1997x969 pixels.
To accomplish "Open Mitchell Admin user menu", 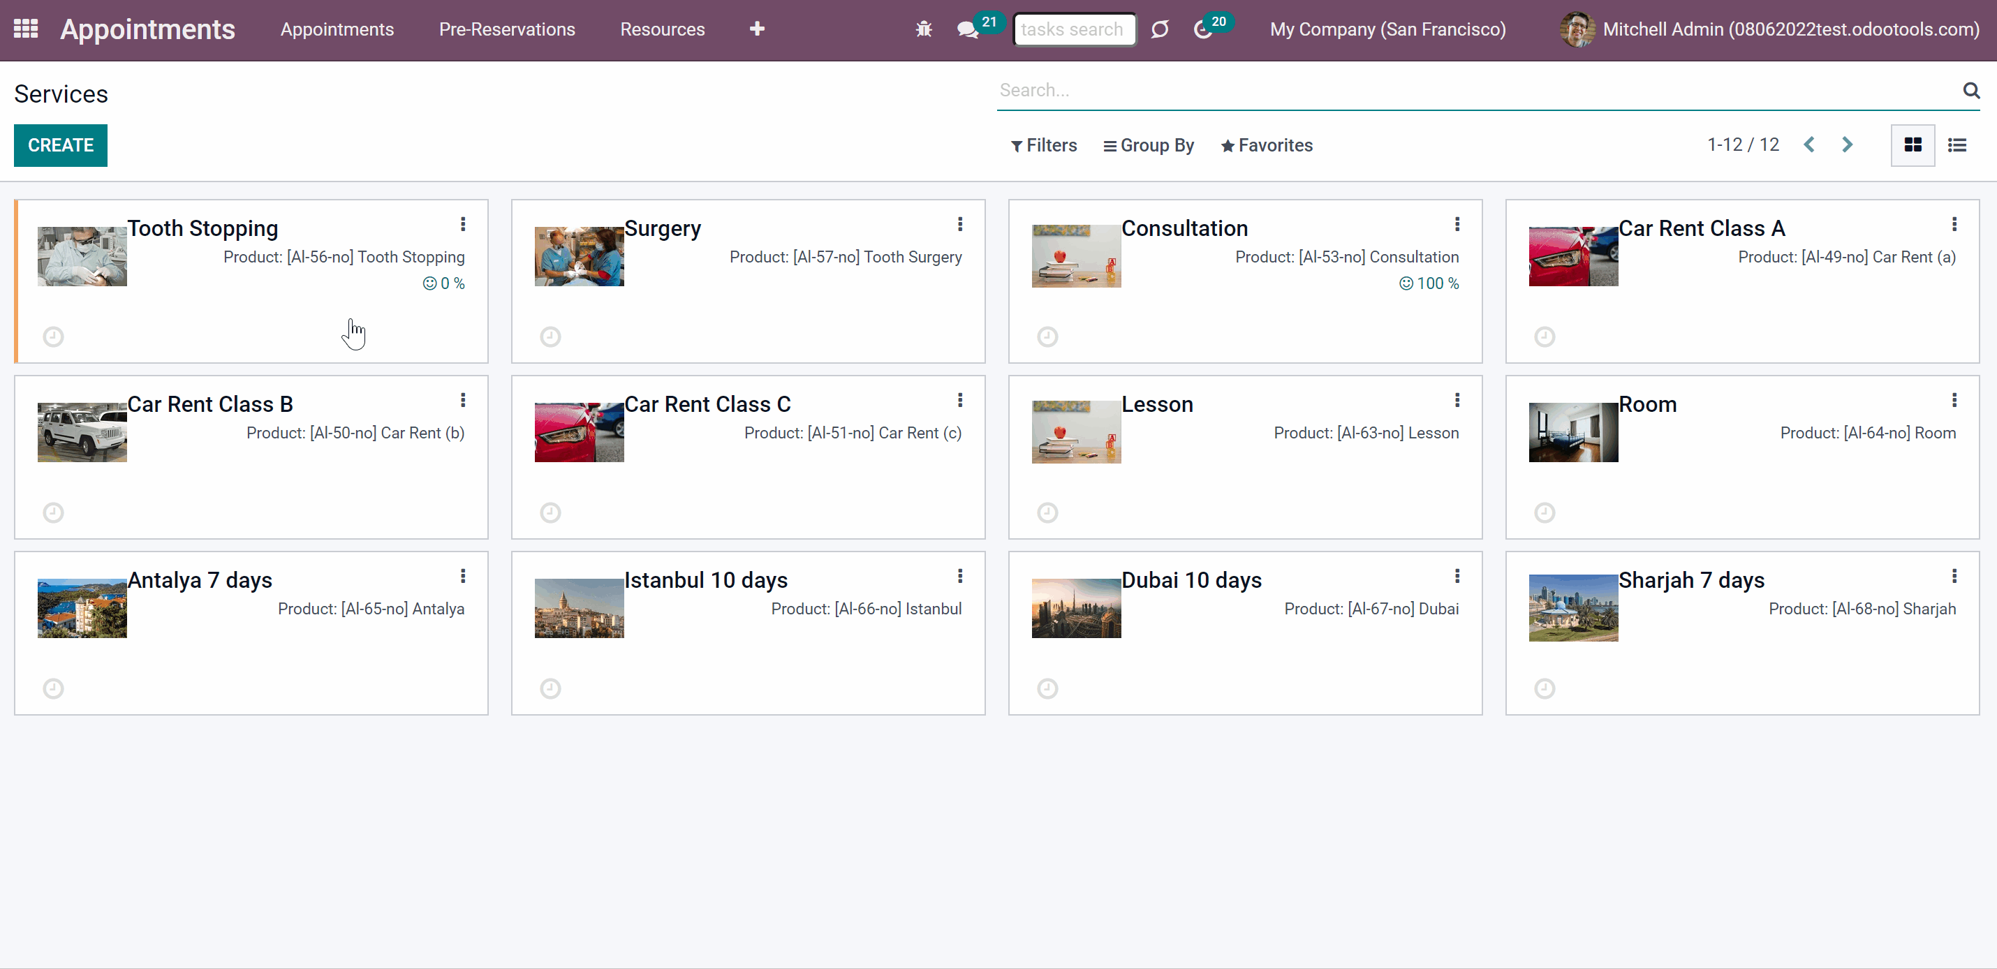I will pyautogui.click(x=1770, y=29).
